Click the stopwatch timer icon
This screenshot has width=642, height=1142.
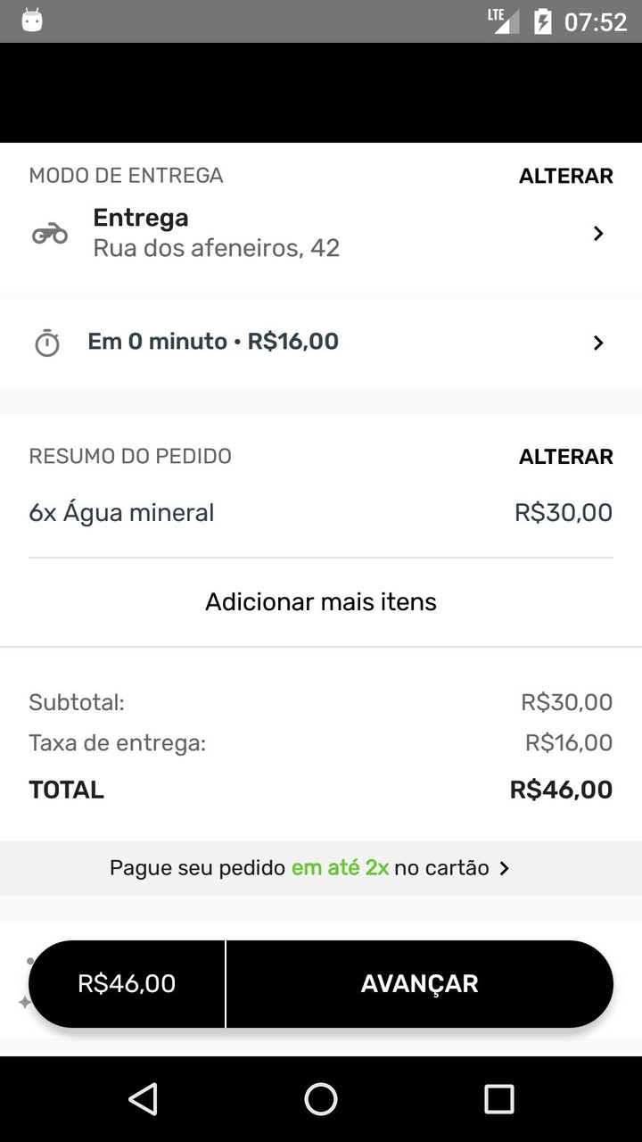tap(47, 343)
